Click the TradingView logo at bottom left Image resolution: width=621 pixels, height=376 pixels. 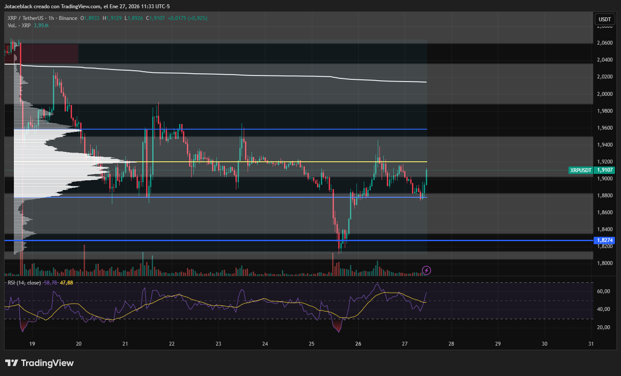39,363
